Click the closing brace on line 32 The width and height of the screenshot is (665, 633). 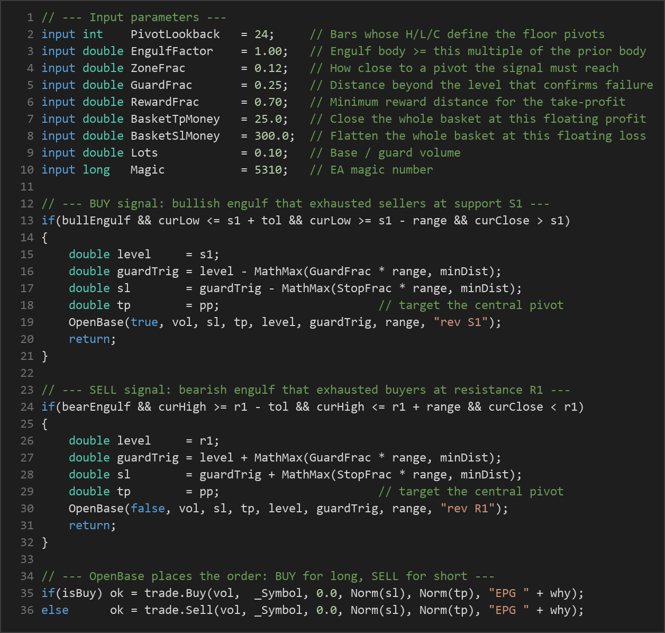pyautogui.click(x=44, y=542)
